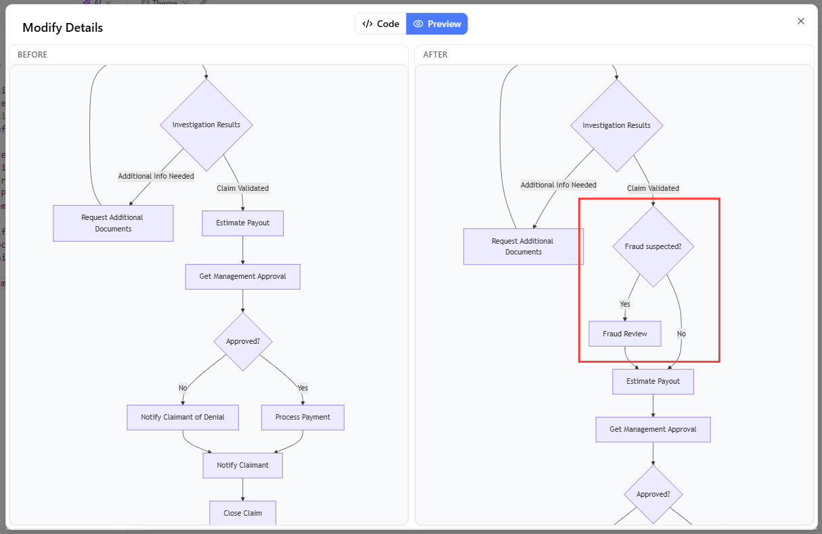
Task: Click the Notify Claimant of Denial node
Action: tap(182, 417)
